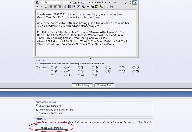192x132 pixels.
Task: Align text left
Action: click(x=51, y=7)
